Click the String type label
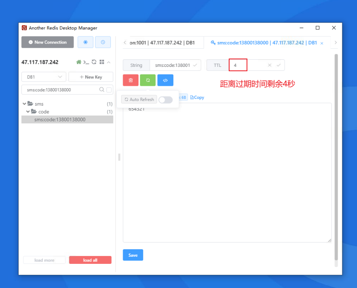Viewport: 357px width, 288px height. point(136,65)
